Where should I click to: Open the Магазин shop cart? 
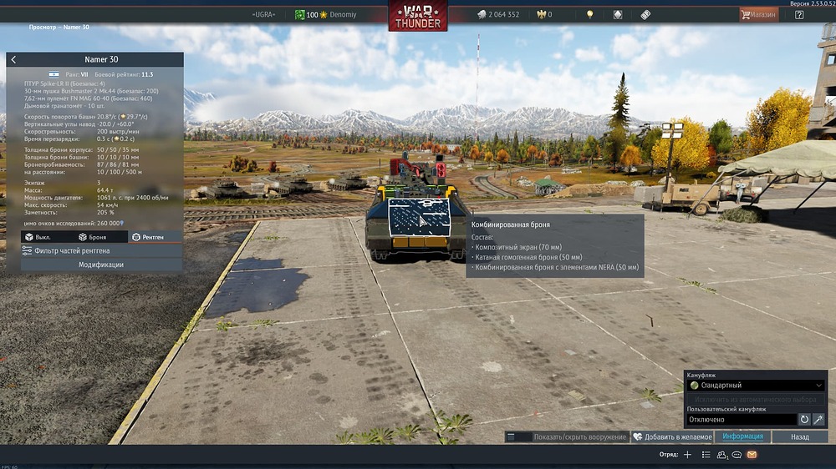coord(757,14)
